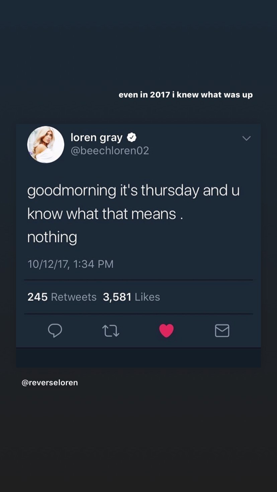Open the @reverseloren mention
Viewport: 277px width, 492px height.
(x=50, y=382)
